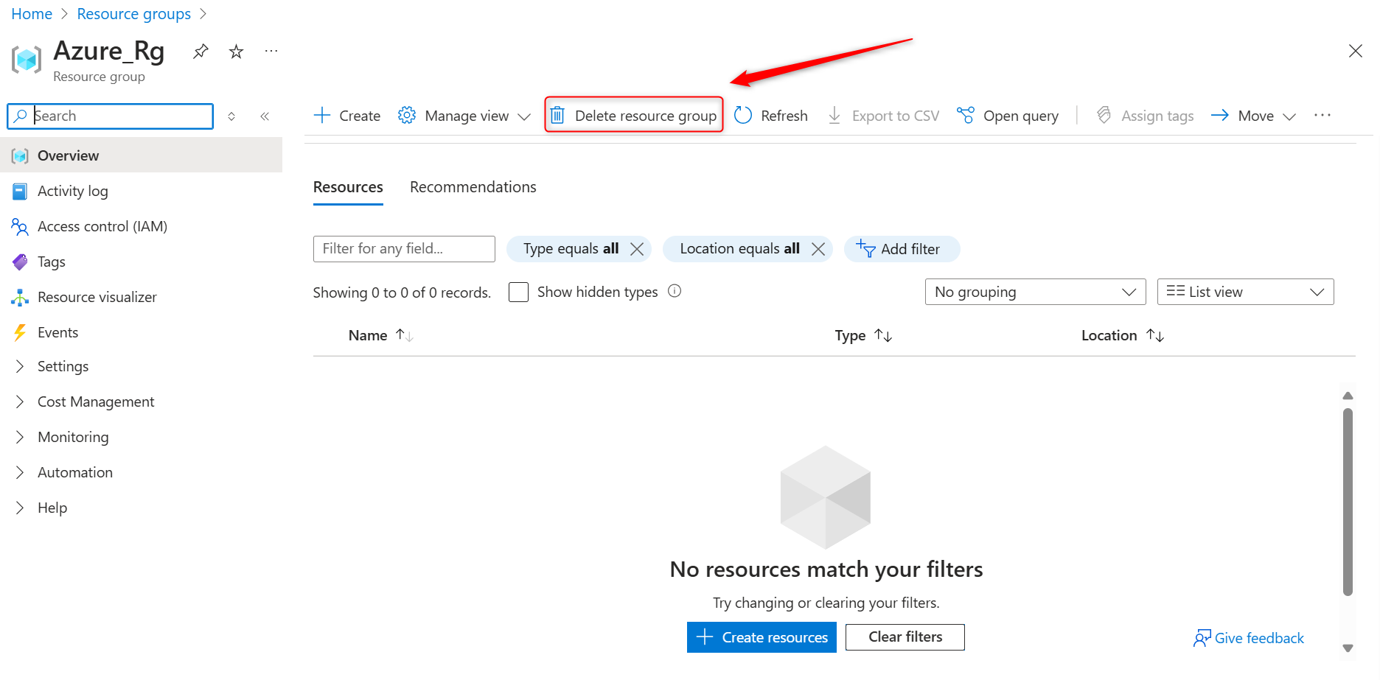Image resolution: width=1380 pixels, height=680 pixels.
Task: Switch to the Resources tab
Action: (x=348, y=187)
